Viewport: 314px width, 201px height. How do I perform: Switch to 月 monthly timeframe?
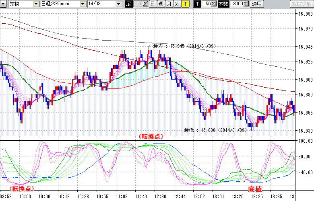click(x=169, y=4)
